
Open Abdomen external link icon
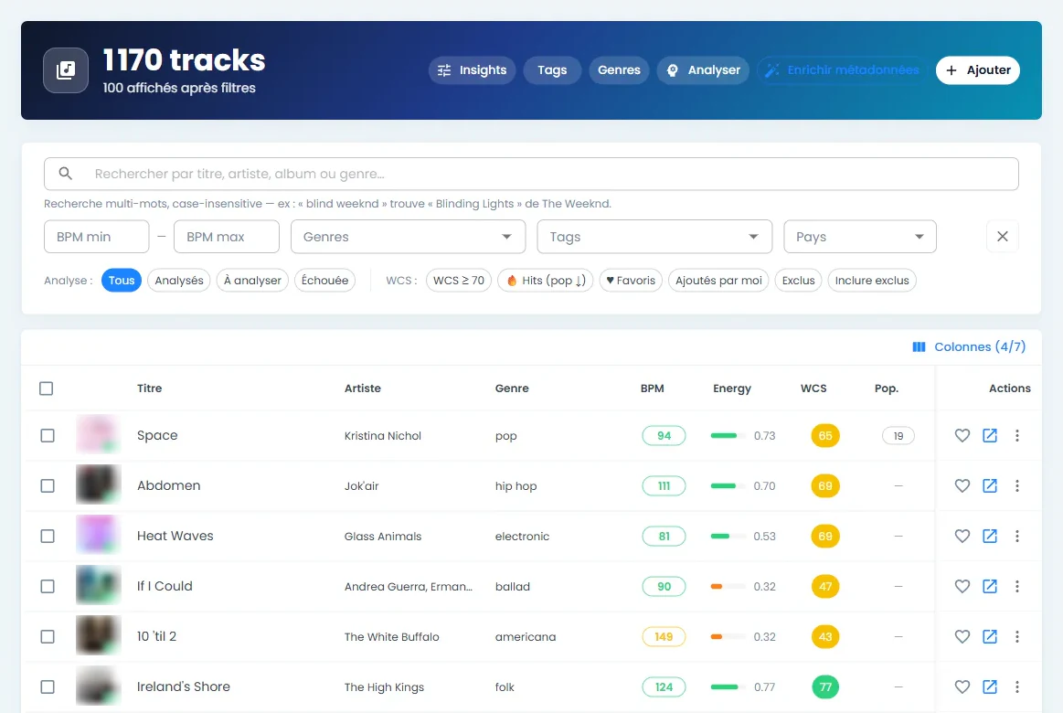[x=990, y=486]
